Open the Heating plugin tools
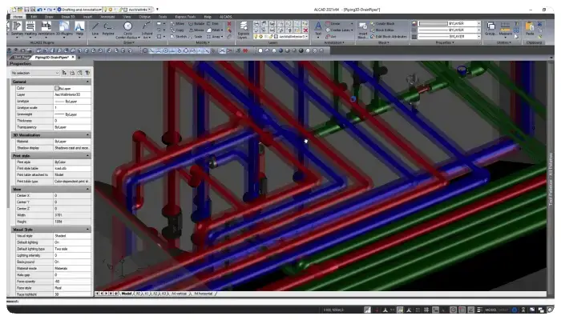 click(x=30, y=29)
